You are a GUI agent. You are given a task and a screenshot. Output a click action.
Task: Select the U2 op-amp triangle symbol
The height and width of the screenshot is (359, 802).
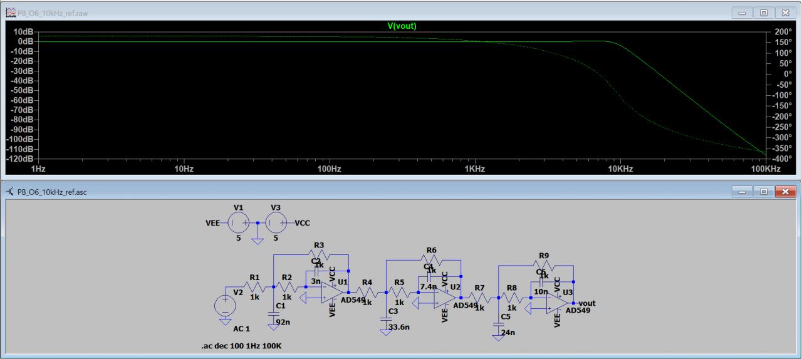(x=444, y=297)
